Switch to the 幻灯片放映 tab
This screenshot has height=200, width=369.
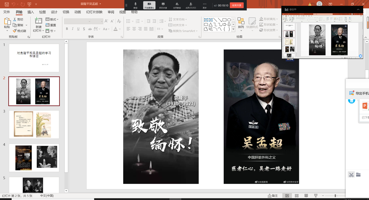pyautogui.click(x=94, y=12)
